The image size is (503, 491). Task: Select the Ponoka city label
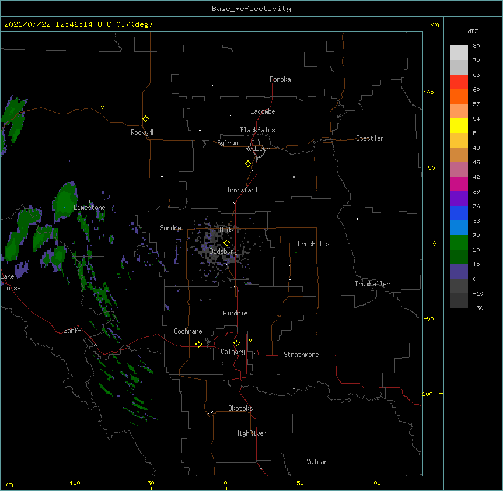pos(280,79)
